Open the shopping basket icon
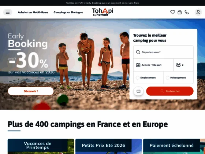This screenshot has height=154, width=205. point(179,12)
